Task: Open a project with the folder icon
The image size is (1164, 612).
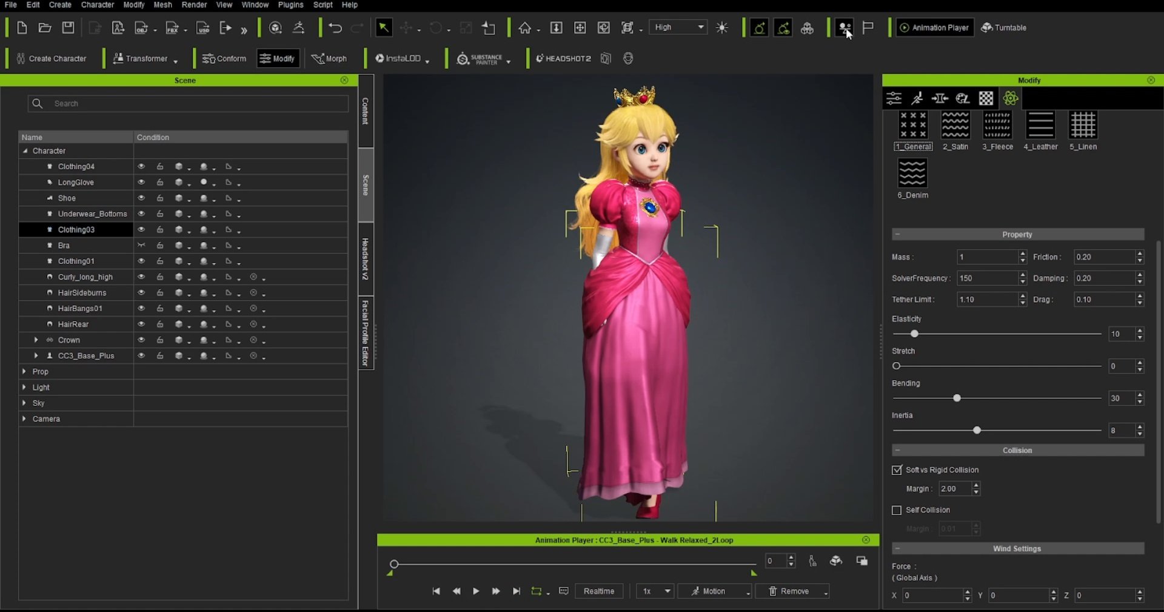Action: click(45, 28)
